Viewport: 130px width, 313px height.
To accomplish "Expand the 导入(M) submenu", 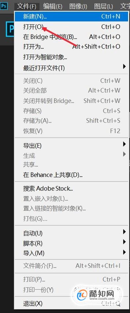I will (71, 253).
